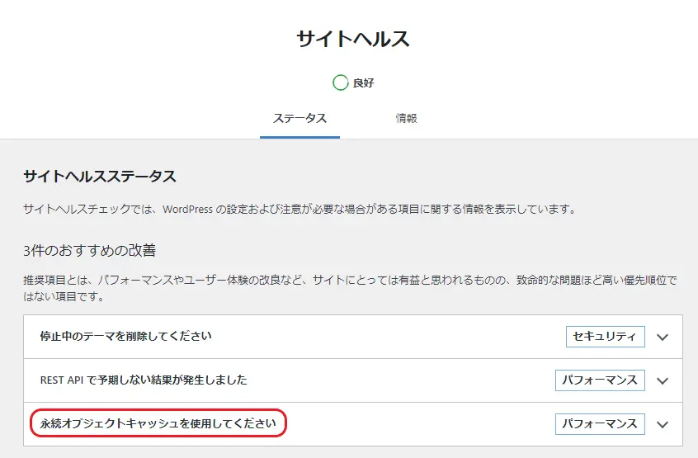Click the 3件のおすすめの改善 heading
This screenshot has width=698, height=458.
90,250
